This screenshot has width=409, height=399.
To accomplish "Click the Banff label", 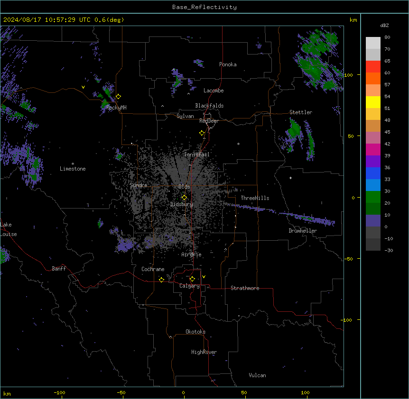I will pos(59,269).
